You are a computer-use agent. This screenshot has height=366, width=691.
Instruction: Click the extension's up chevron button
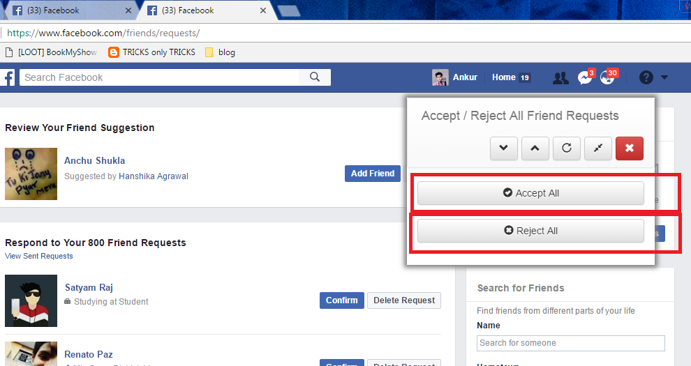[535, 148]
